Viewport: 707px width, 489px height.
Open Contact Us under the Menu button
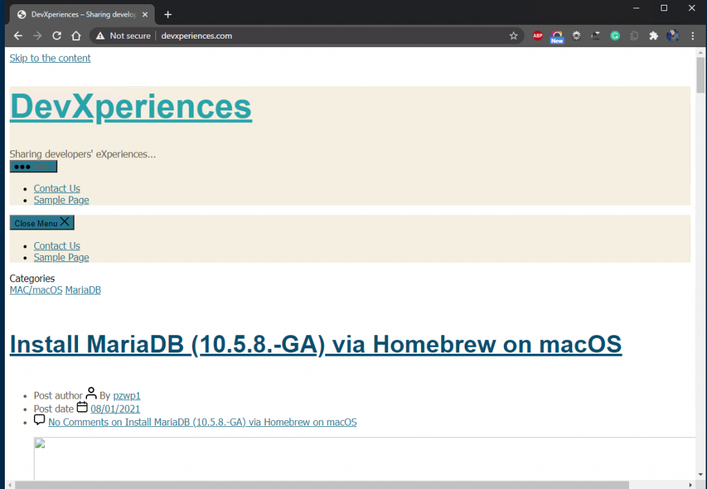(x=57, y=188)
